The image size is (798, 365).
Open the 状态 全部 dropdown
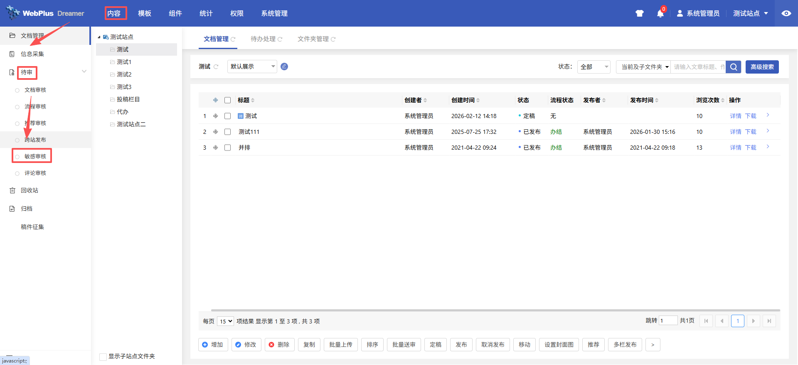click(x=594, y=67)
